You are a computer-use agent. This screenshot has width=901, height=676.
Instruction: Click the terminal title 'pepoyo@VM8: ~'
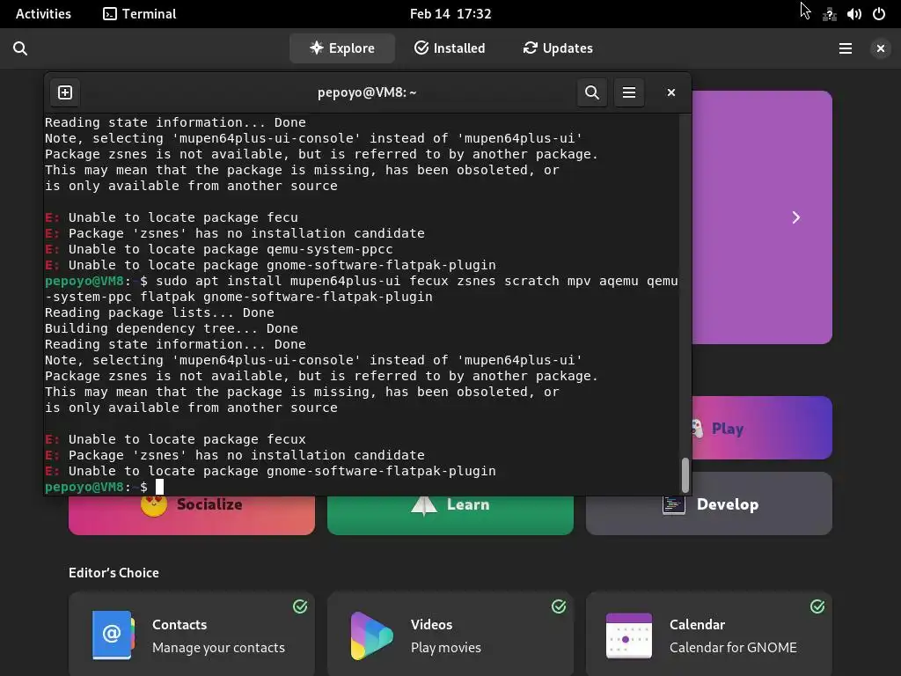367,92
